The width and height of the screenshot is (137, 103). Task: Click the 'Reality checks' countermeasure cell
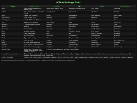click(x=125, y=15)
